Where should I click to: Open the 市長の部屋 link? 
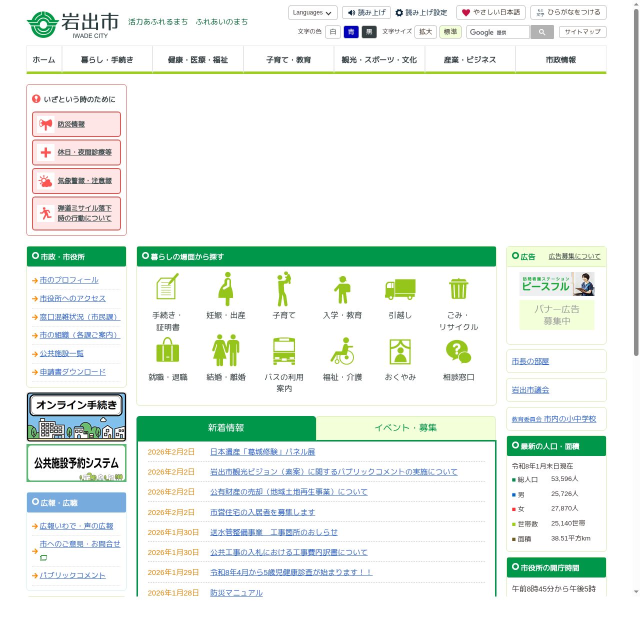pyautogui.click(x=530, y=361)
